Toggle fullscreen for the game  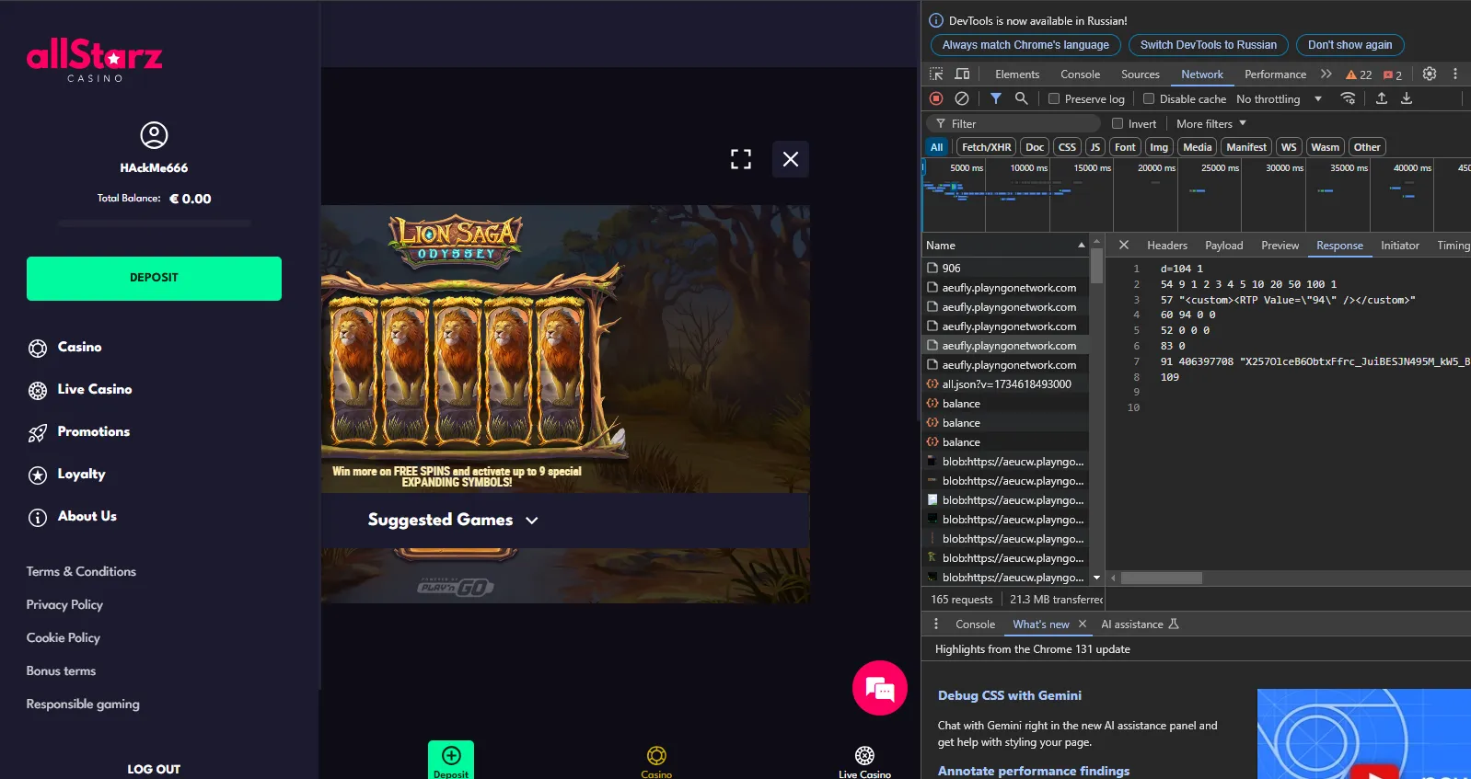tap(741, 159)
